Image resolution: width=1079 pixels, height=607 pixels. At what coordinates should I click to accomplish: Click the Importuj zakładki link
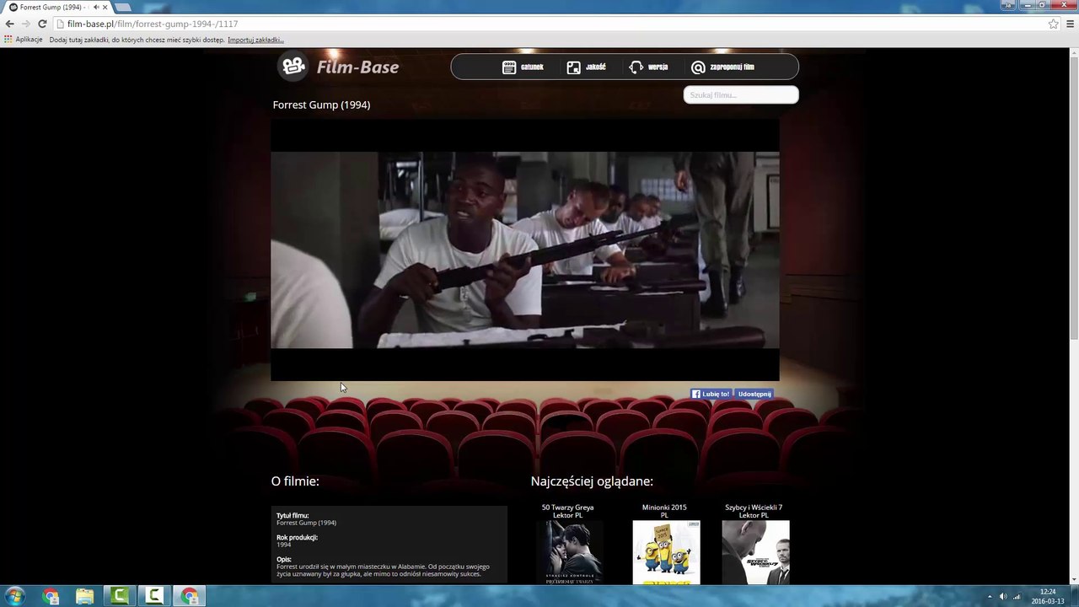255,40
